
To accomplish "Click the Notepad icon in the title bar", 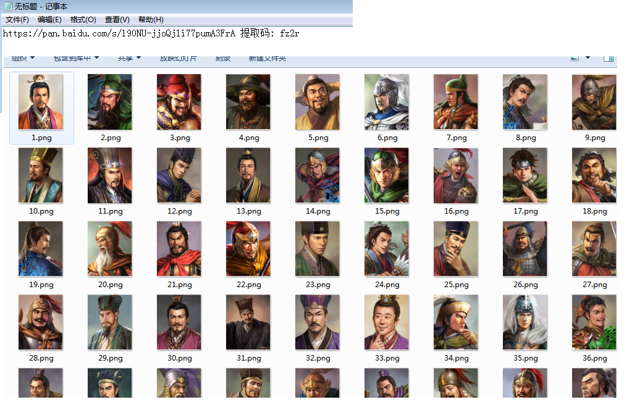I will pyautogui.click(x=7, y=6).
